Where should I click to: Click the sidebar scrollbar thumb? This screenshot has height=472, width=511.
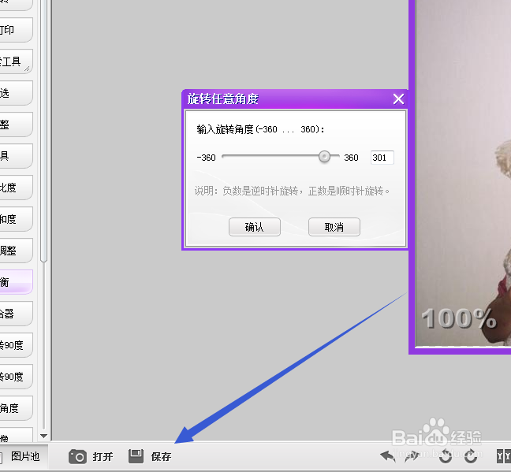[43, 130]
